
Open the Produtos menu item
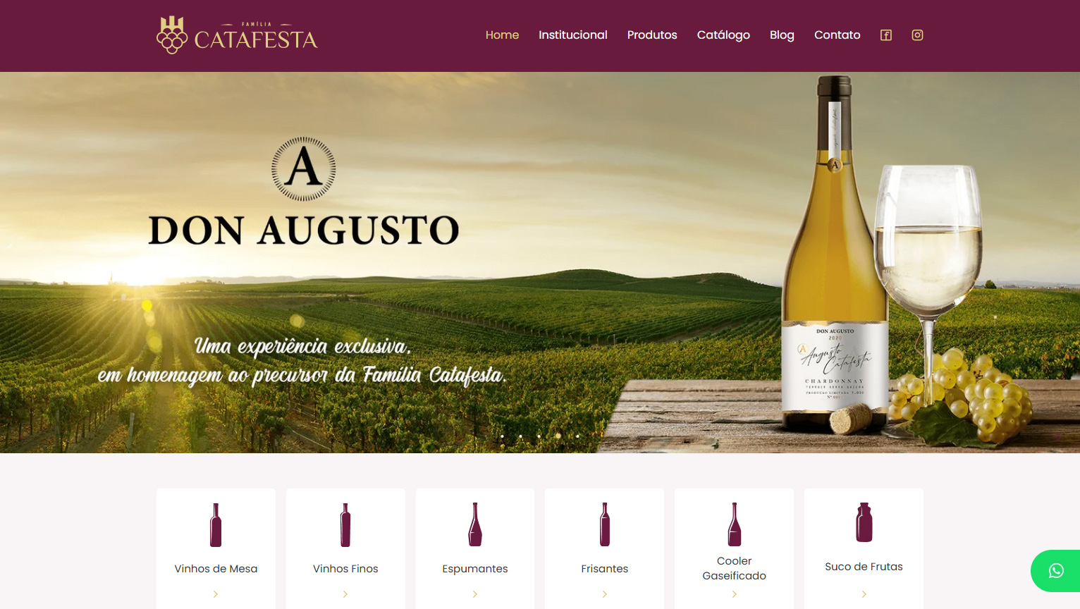[652, 35]
